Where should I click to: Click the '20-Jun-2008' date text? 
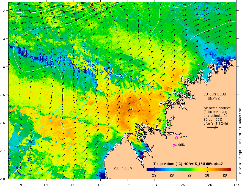pos(215,94)
